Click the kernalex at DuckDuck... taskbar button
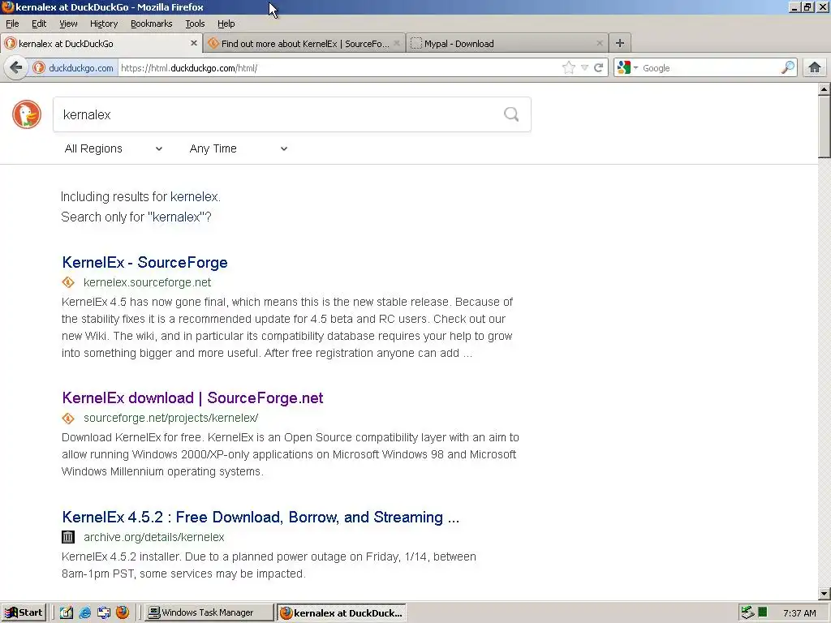This screenshot has height=623, width=831. [x=342, y=612]
